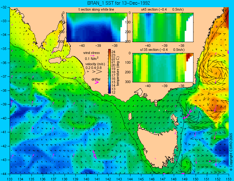Click the color bar value 21
This screenshot has height=181, width=234.
point(113,62)
